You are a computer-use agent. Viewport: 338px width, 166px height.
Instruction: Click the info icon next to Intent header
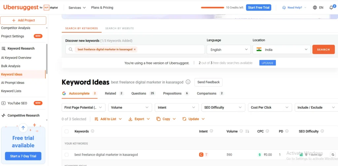212,131
